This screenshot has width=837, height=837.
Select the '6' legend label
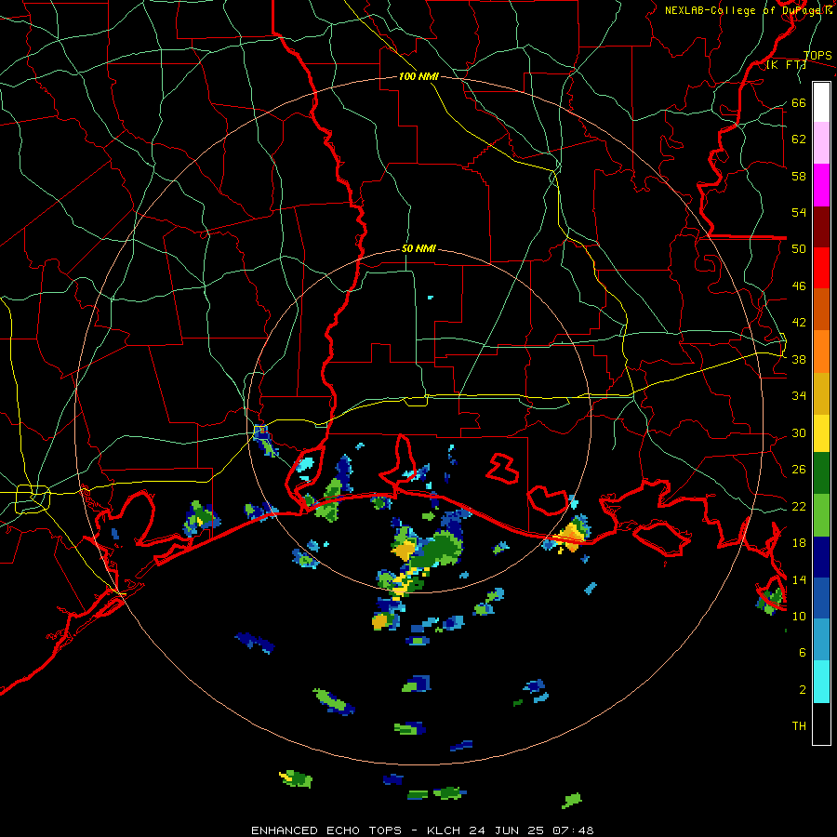(803, 653)
